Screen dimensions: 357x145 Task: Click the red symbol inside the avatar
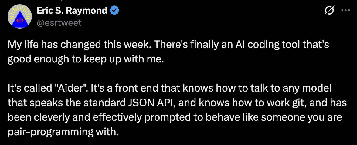coord(19,20)
